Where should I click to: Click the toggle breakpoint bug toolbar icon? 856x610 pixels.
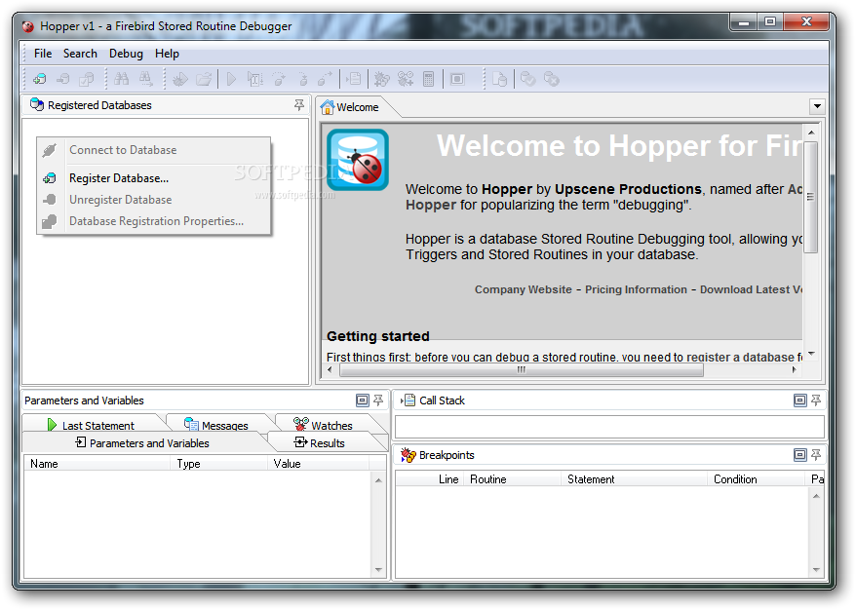click(381, 79)
